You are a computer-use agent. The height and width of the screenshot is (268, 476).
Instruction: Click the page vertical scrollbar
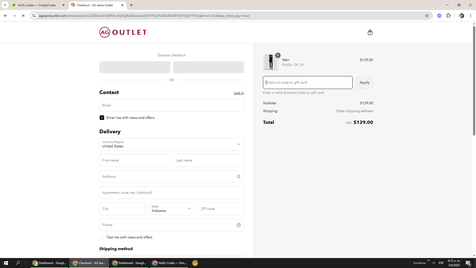pyautogui.click(x=474, y=81)
